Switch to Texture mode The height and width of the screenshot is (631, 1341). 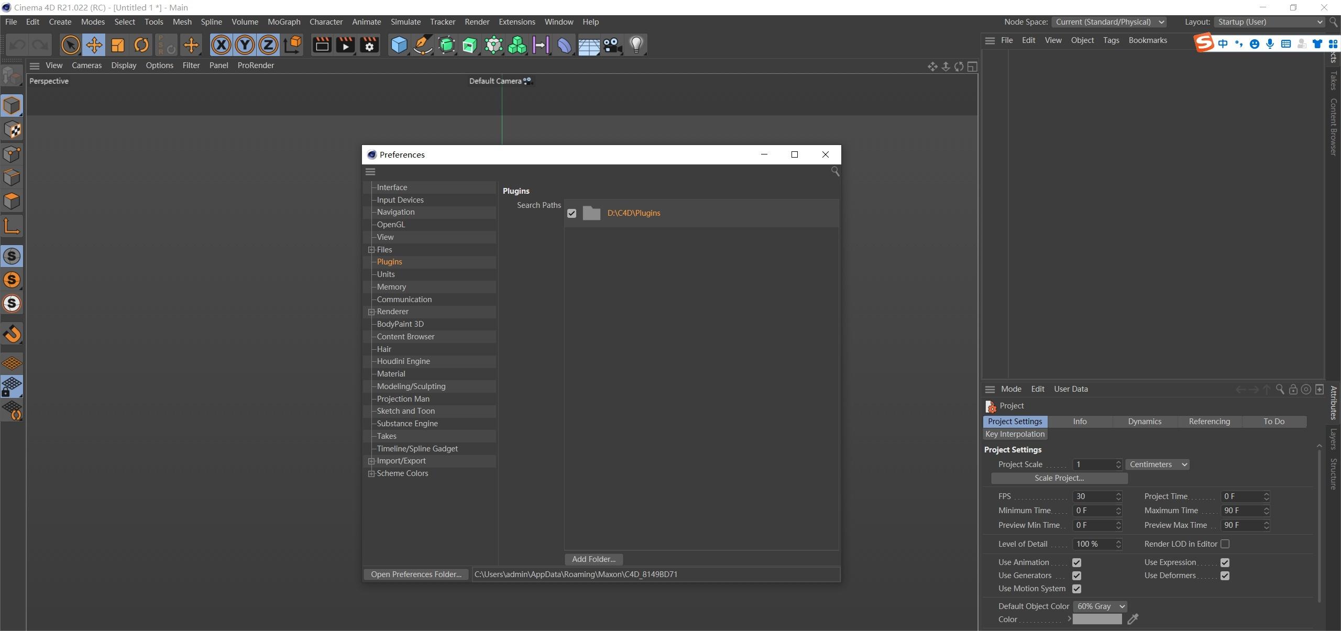coord(12,130)
